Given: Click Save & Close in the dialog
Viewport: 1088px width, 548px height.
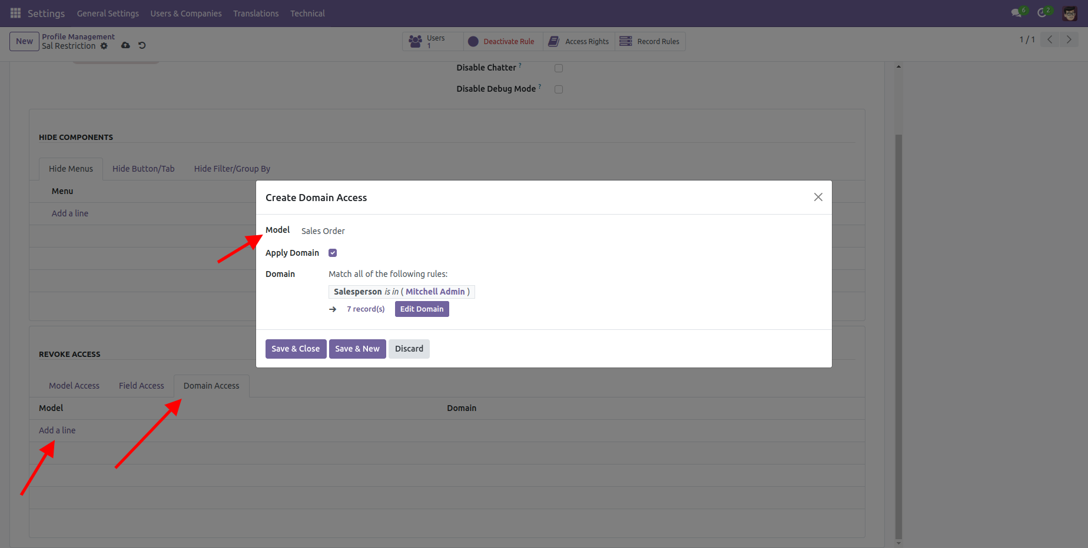Looking at the screenshot, I should click(296, 349).
